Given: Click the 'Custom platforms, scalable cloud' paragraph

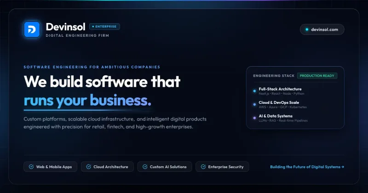Looking at the screenshot, I should tap(115, 123).
